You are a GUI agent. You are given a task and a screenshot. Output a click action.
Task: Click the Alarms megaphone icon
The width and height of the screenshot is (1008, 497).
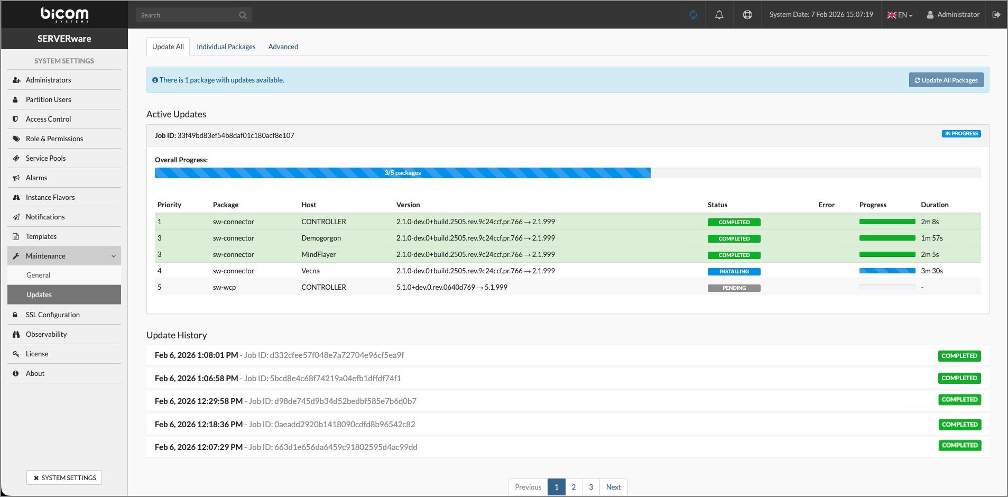(x=16, y=178)
